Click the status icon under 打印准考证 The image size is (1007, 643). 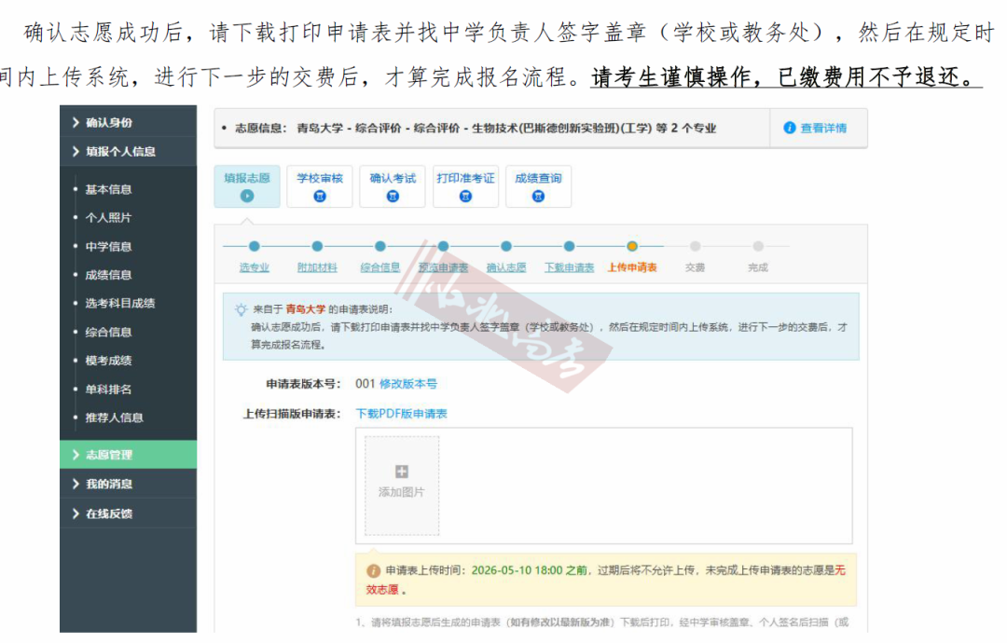coord(465,197)
